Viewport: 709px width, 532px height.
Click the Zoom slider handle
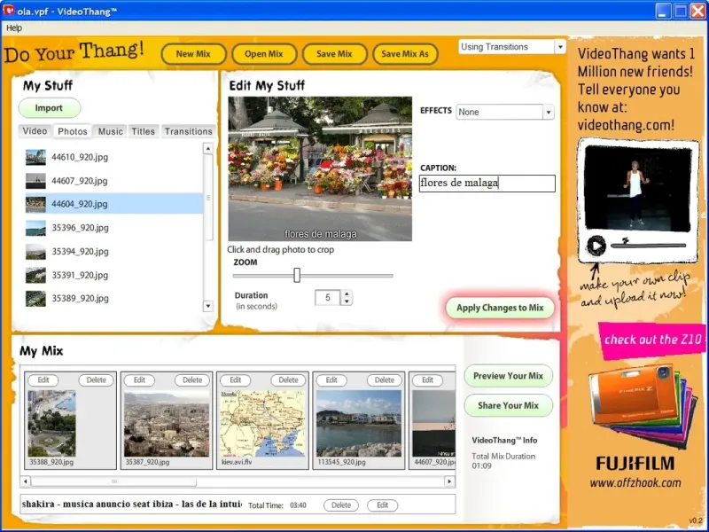pyautogui.click(x=297, y=275)
